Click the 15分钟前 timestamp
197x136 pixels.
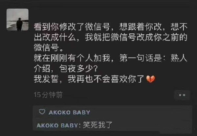coord(48,95)
